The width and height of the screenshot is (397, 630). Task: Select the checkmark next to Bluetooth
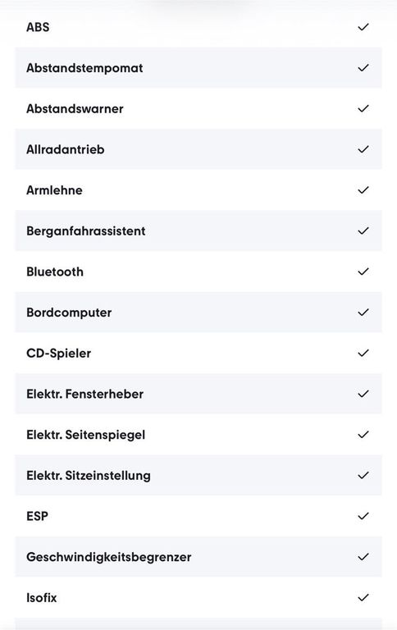tap(363, 272)
